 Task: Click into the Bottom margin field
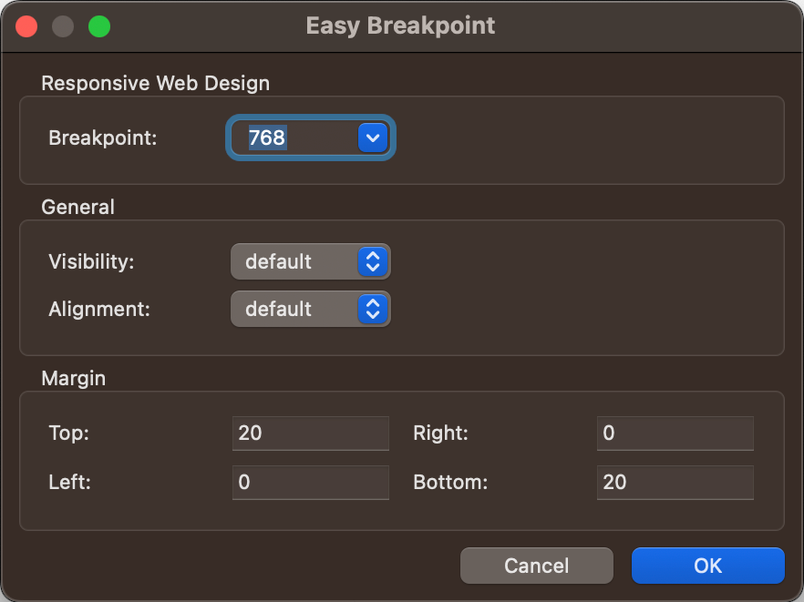[675, 482]
